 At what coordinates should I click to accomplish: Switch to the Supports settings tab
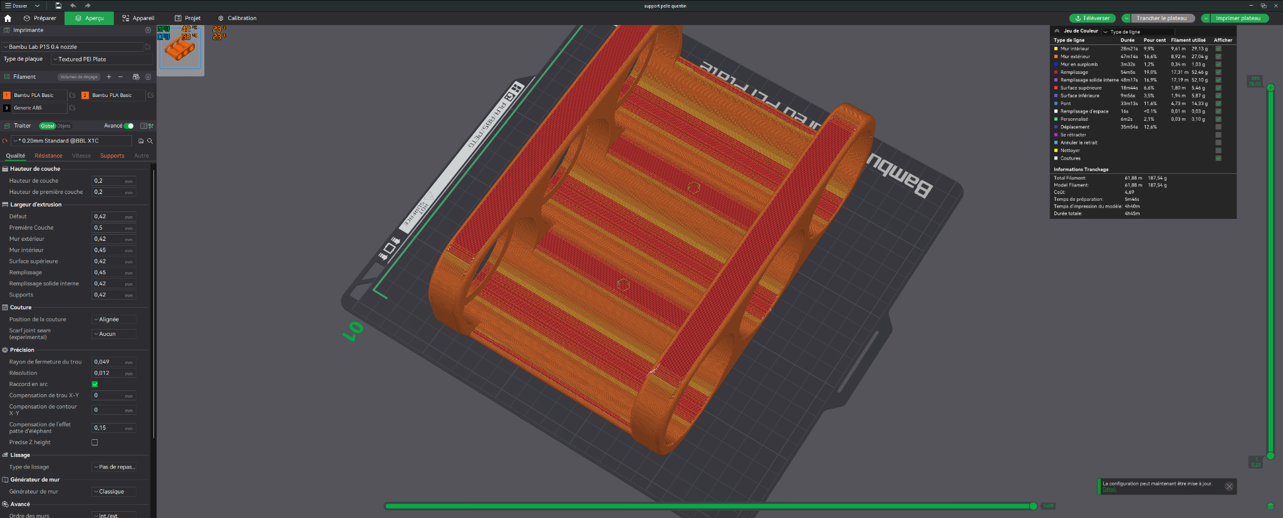click(112, 156)
